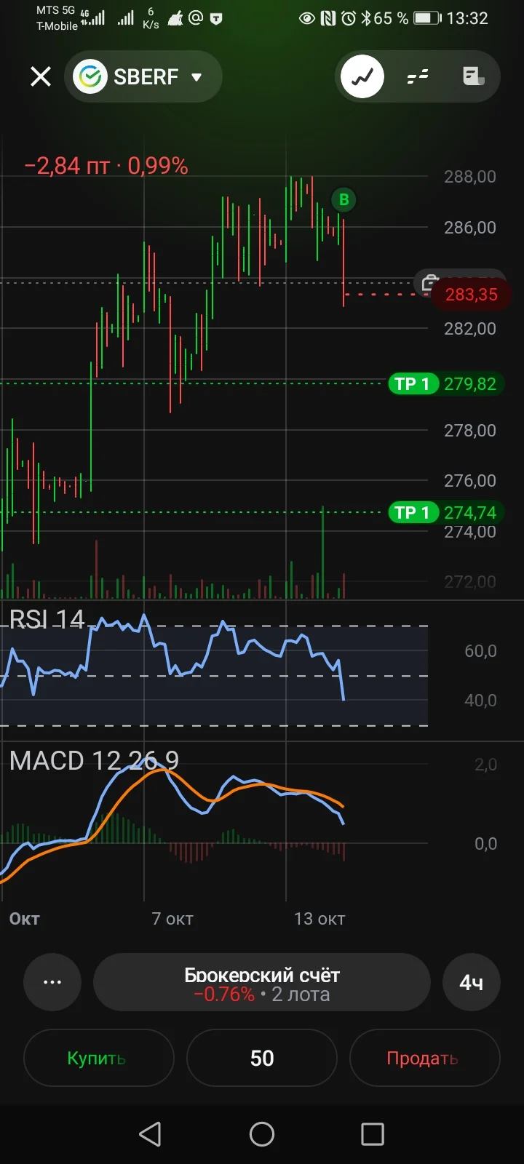Open the news feed icon
The image size is (524, 1164).
[x=474, y=76]
